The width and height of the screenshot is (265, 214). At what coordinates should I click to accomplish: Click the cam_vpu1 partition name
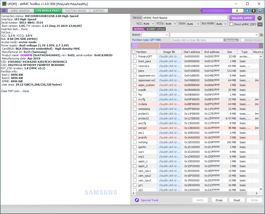(x=145, y=171)
